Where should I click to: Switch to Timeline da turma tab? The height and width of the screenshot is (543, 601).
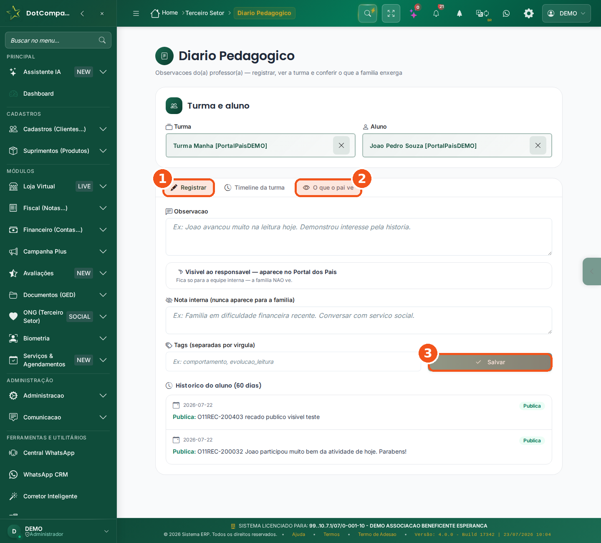click(x=255, y=188)
